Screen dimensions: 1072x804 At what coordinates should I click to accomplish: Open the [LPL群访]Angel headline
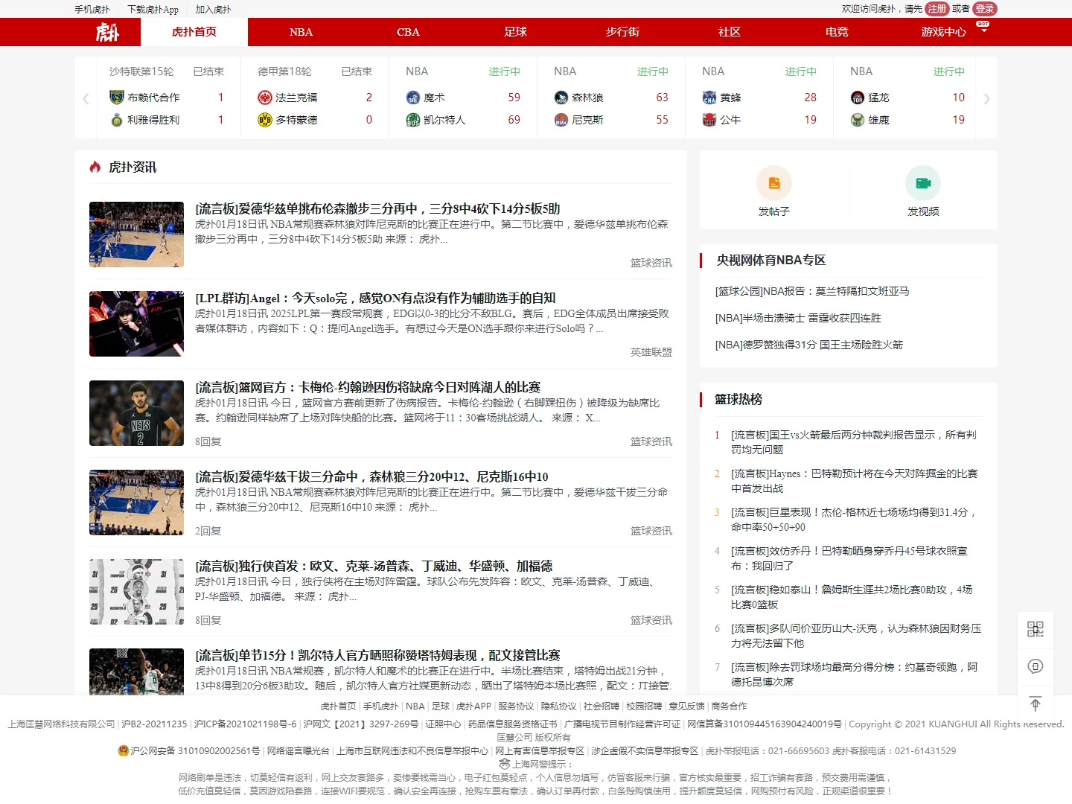375,298
